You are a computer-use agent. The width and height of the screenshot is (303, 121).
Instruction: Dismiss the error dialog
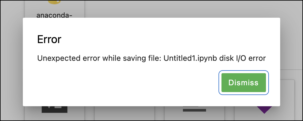pos(243,83)
